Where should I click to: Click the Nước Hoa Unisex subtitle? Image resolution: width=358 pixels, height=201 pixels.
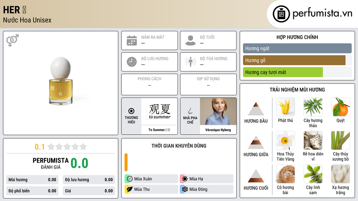pyautogui.click(x=27, y=20)
